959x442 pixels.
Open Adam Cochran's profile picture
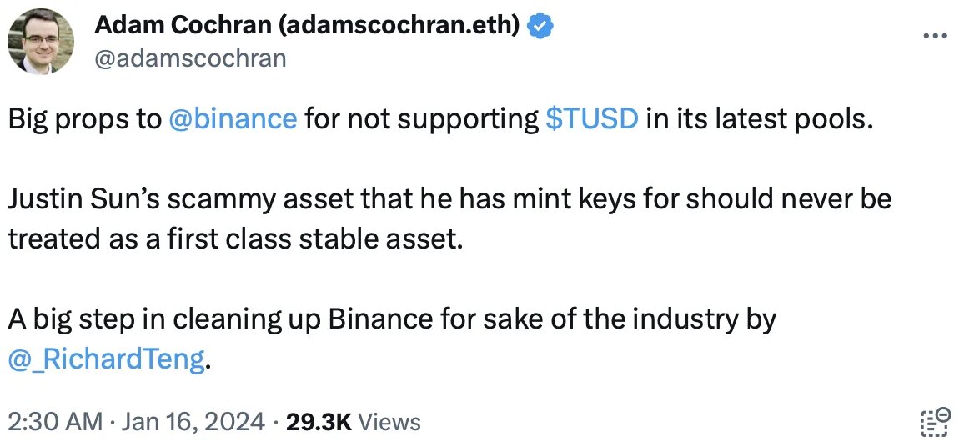pos(41,41)
